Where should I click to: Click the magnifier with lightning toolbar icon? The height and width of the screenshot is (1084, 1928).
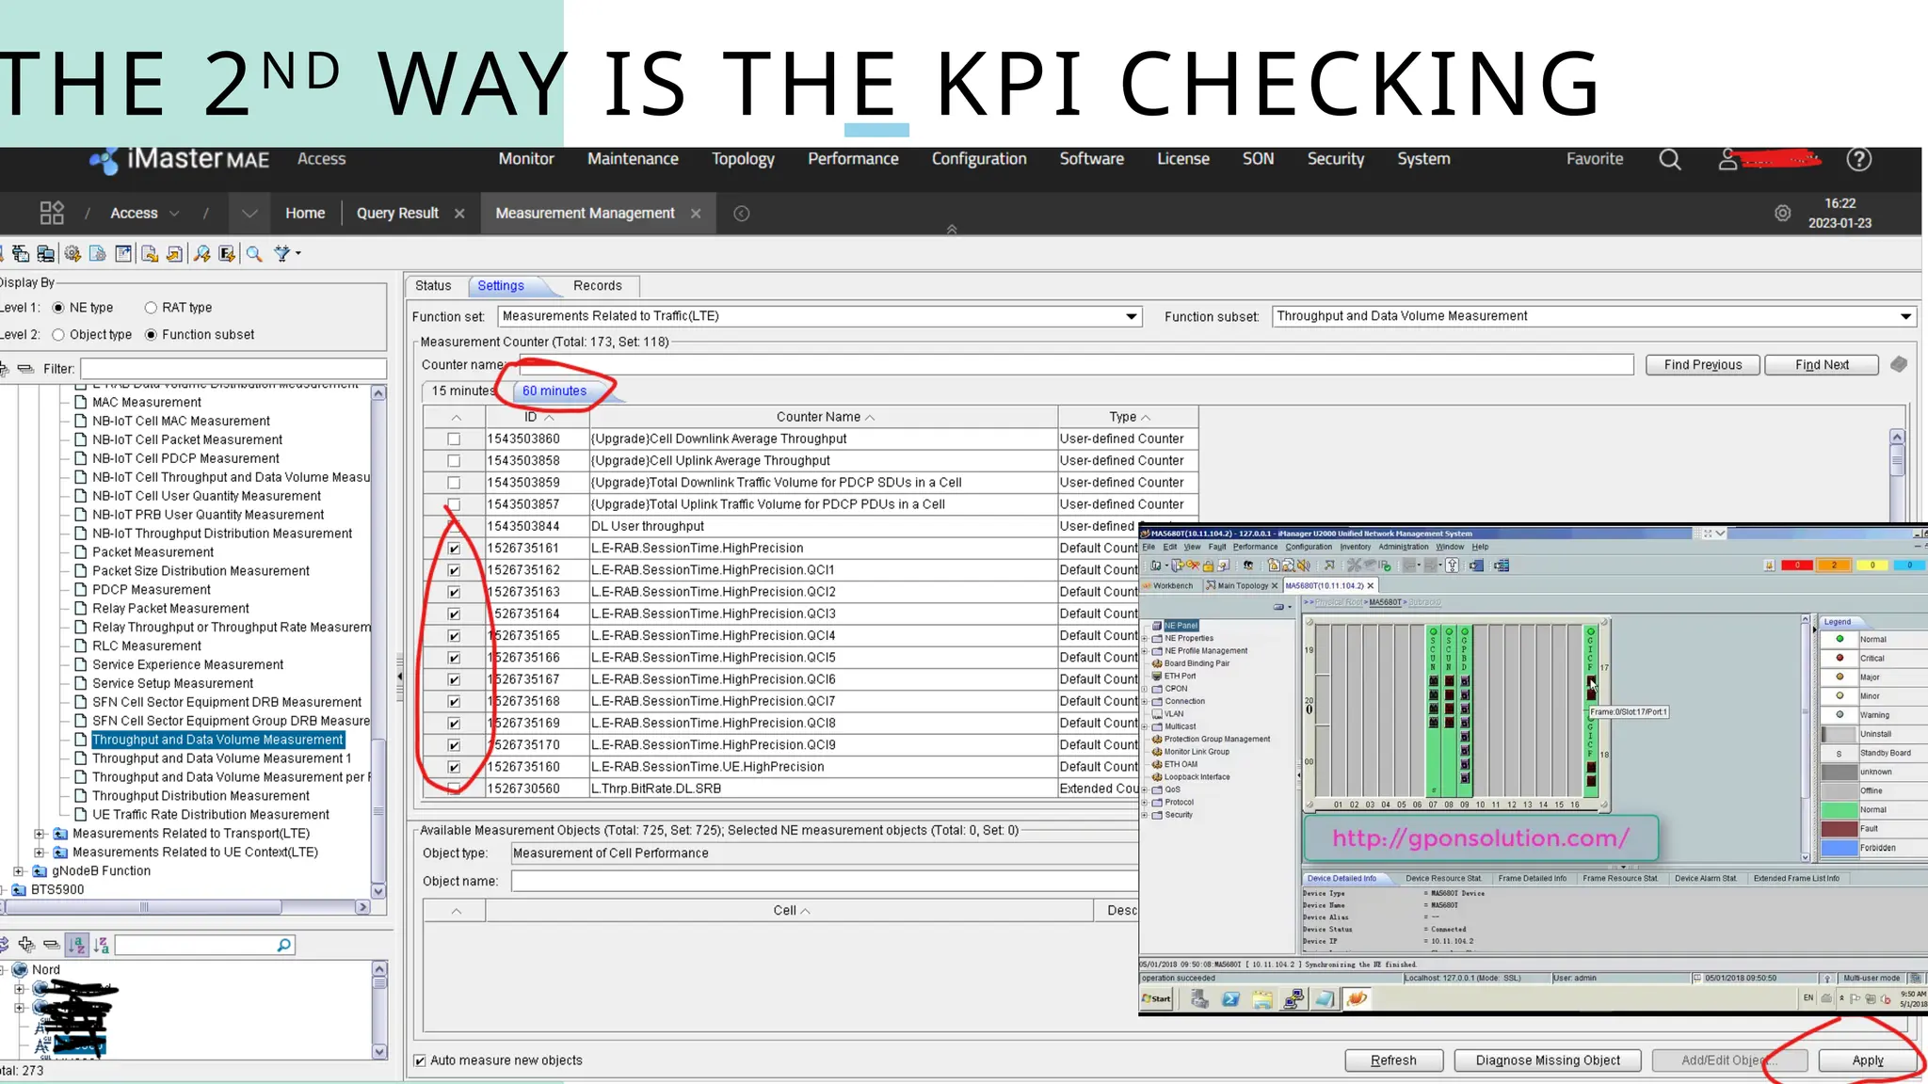click(x=201, y=253)
